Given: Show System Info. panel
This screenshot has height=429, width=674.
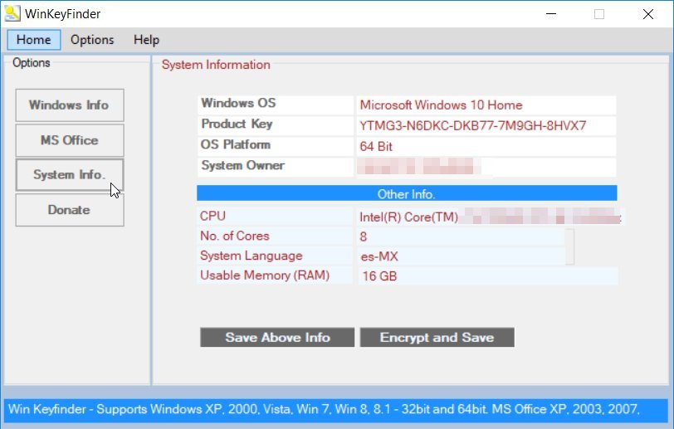Looking at the screenshot, I should [70, 175].
